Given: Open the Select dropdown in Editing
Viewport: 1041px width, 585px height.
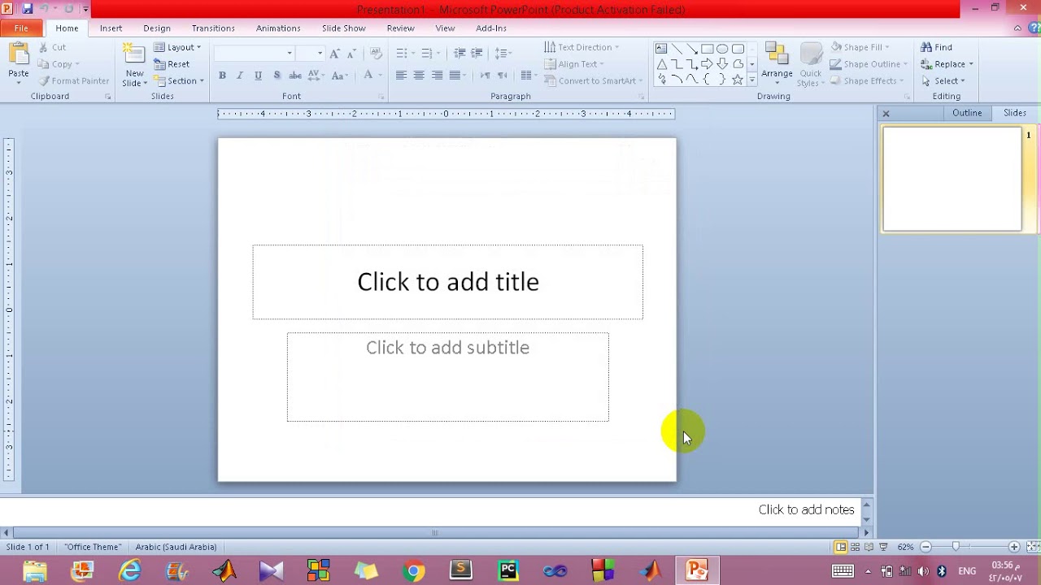Looking at the screenshot, I should 943,81.
